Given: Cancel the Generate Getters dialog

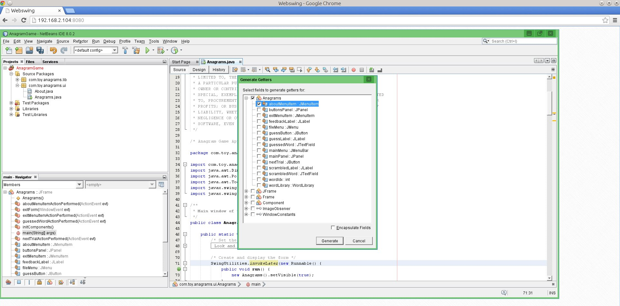Looking at the screenshot, I should [358, 241].
